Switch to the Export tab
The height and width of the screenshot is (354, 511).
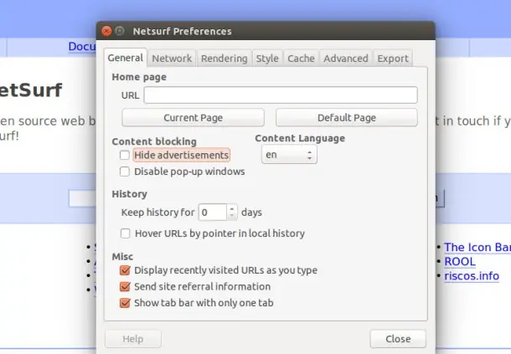pyautogui.click(x=393, y=59)
